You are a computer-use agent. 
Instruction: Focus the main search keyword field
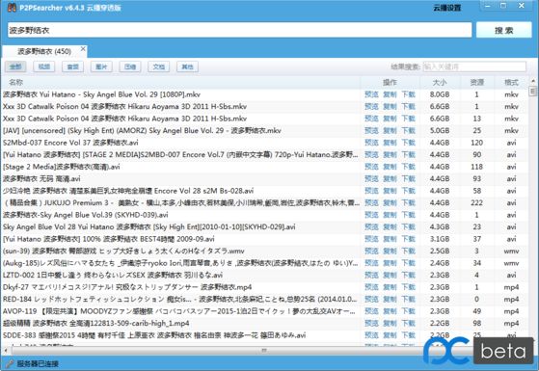(239, 30)
